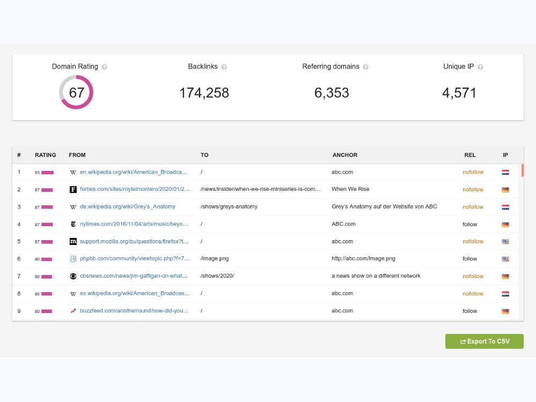The height and width of the screenshot is (402, 536).
Task: Sort by the RATING column header
Action: coord(46,155)
